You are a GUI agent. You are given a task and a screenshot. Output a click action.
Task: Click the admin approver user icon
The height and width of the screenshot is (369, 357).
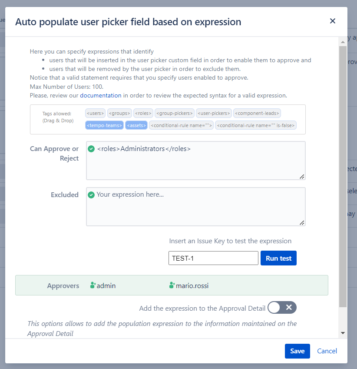[x=93, y=286]
